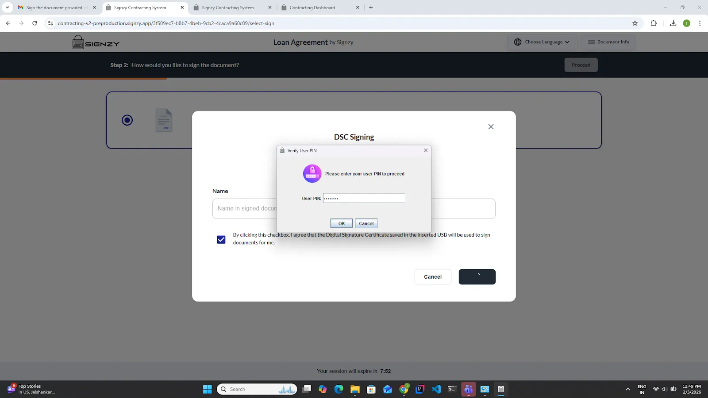Viewport: 708px width, 398px height.
Task: Click Cancel in Verify User PIN dialog
Action: click(x=366, y=223)
